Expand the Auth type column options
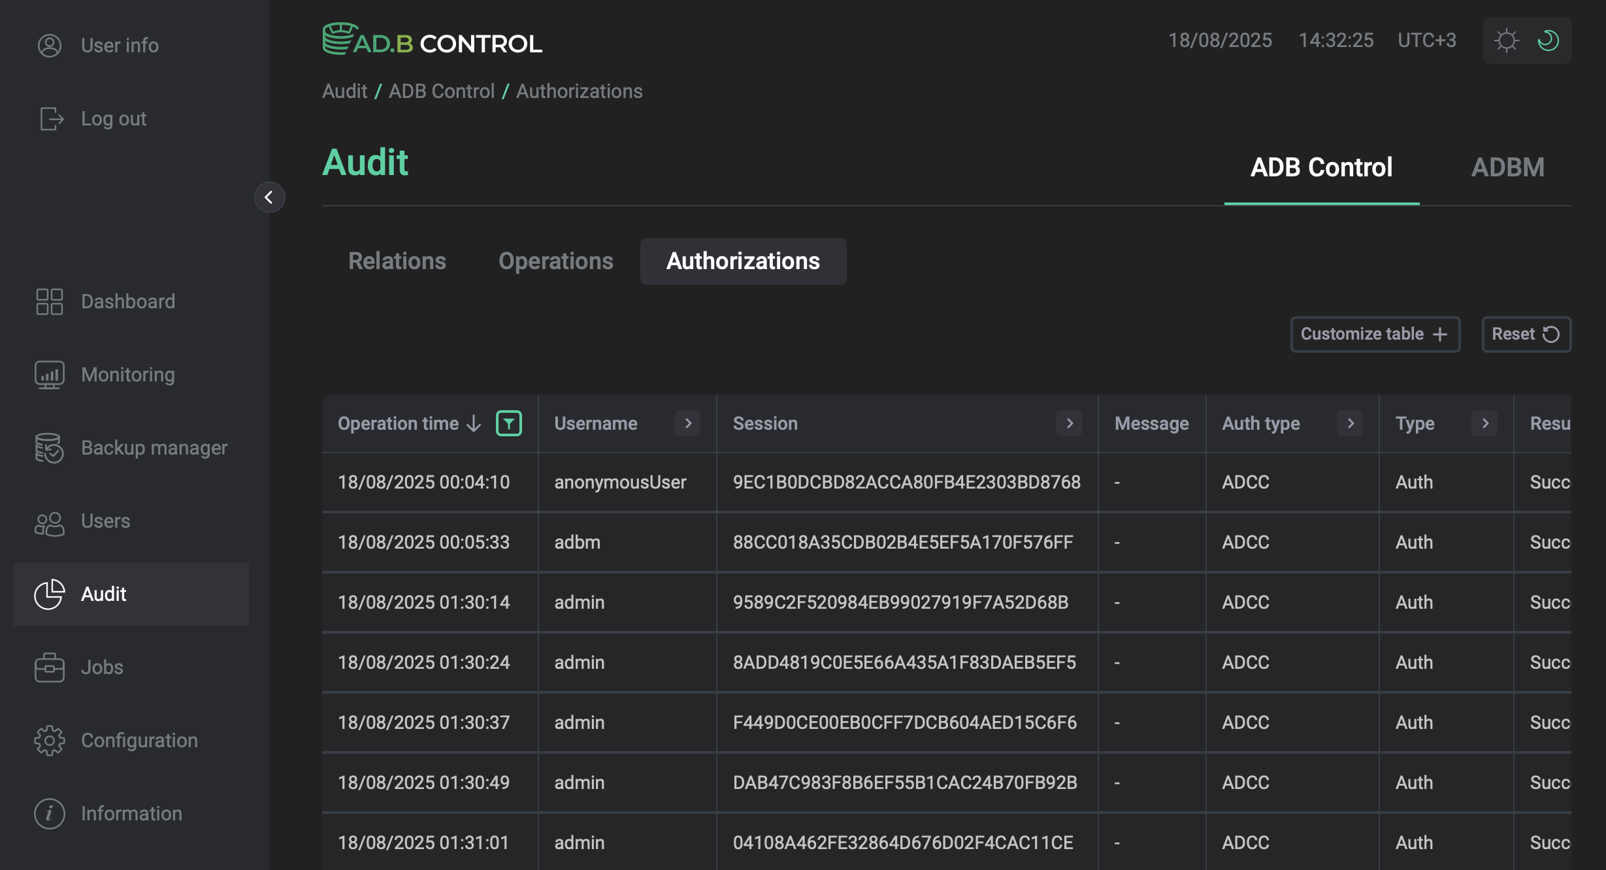The image size is (1606, 870). point(1351,423)
